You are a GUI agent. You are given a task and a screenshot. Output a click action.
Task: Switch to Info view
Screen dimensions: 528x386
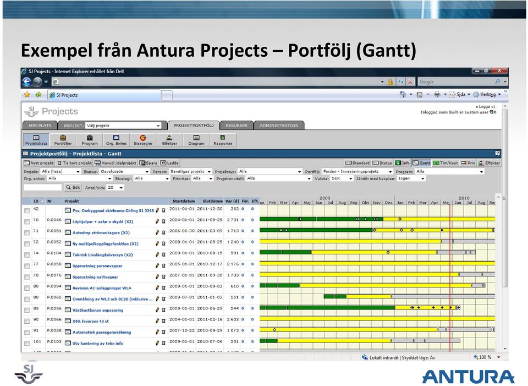click(403, 163)
